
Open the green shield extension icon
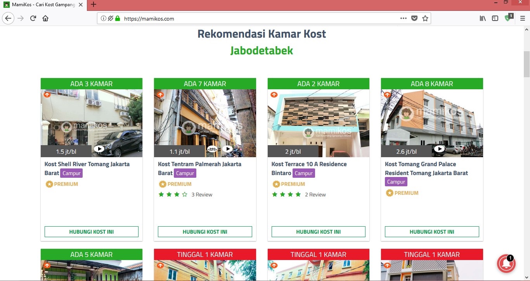508,18
